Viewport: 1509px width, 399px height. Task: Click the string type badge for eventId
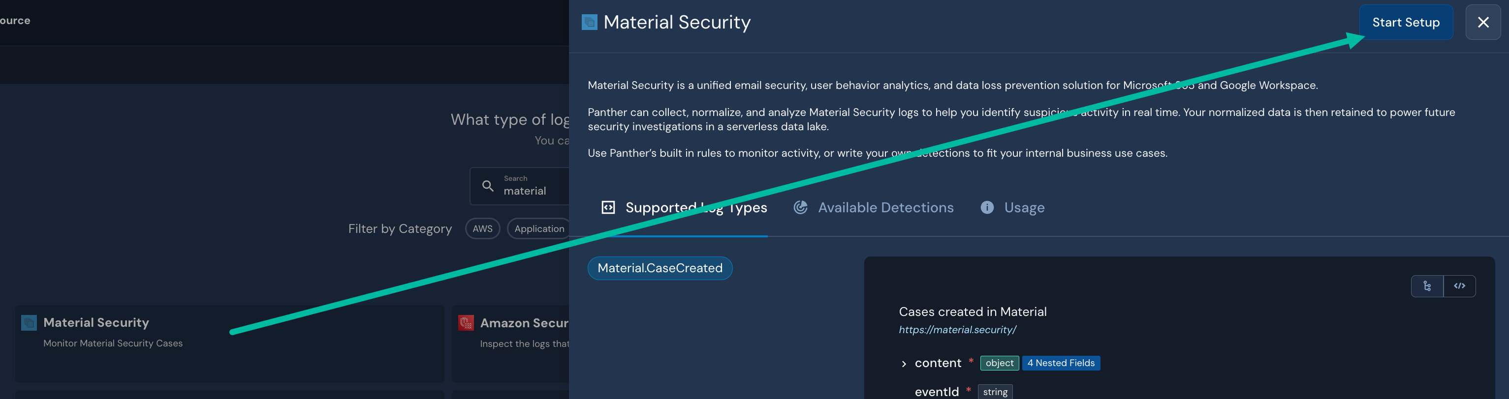click(x=995, y=392)
